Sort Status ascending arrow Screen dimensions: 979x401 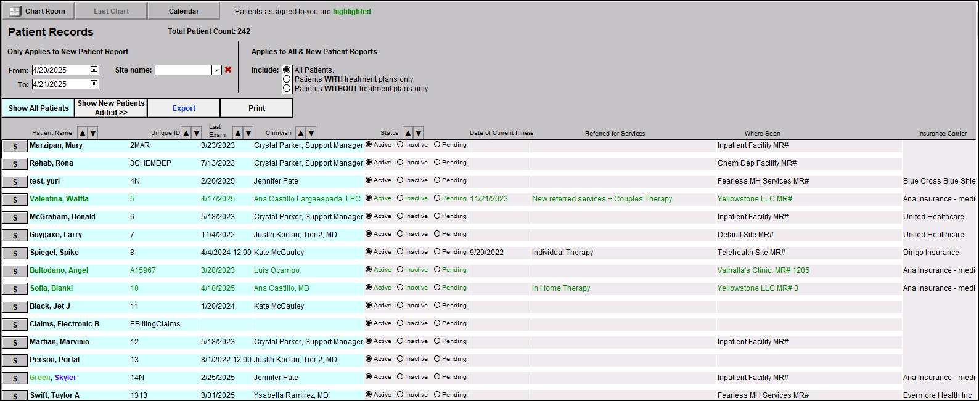click(408, 133)
